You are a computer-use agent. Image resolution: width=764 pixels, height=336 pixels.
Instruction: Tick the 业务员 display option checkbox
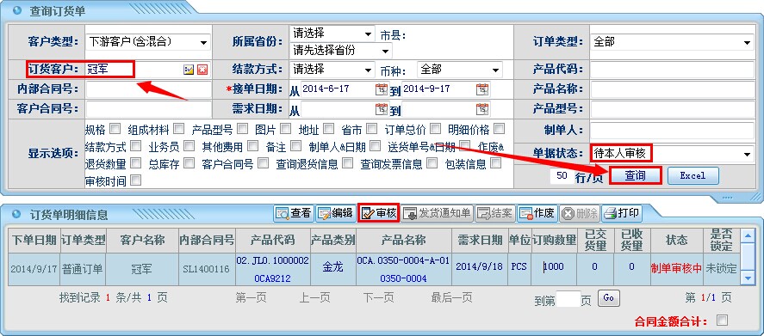point(189,146)
